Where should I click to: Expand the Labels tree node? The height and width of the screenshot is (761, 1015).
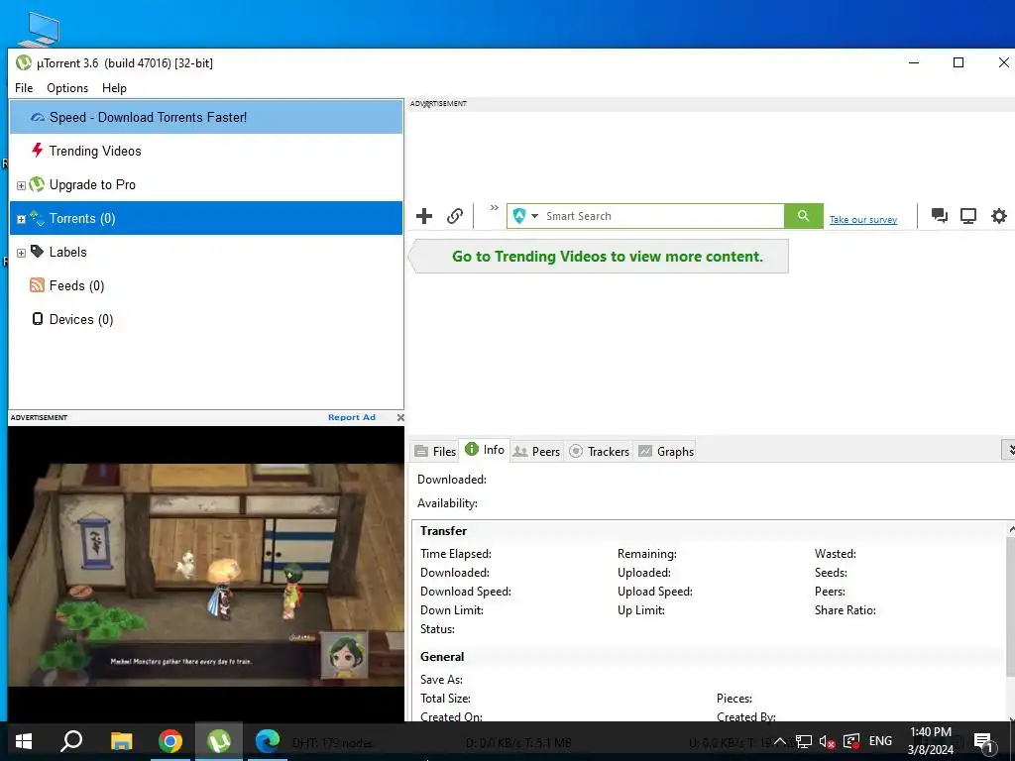(x=21, y=253)
